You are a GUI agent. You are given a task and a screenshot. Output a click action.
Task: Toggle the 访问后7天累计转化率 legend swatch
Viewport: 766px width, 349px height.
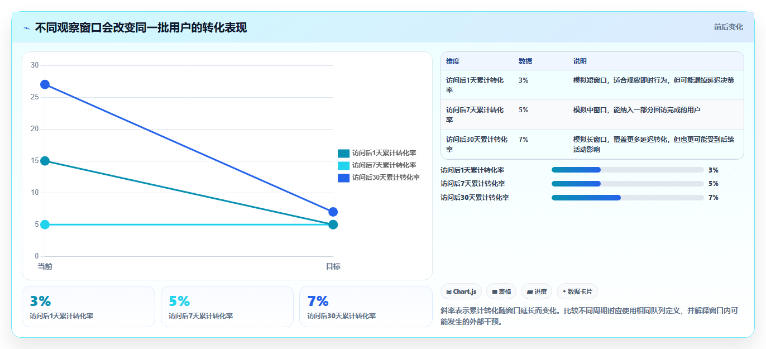tap(343, 165)
